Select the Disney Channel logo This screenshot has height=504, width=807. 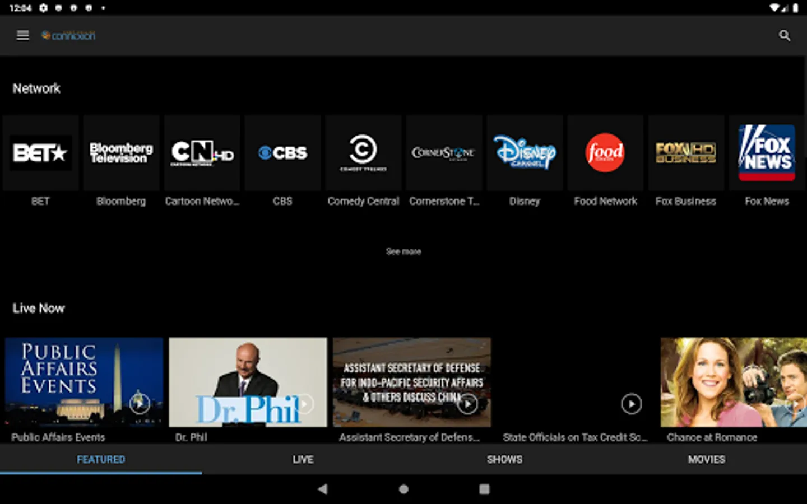point(525,153)
